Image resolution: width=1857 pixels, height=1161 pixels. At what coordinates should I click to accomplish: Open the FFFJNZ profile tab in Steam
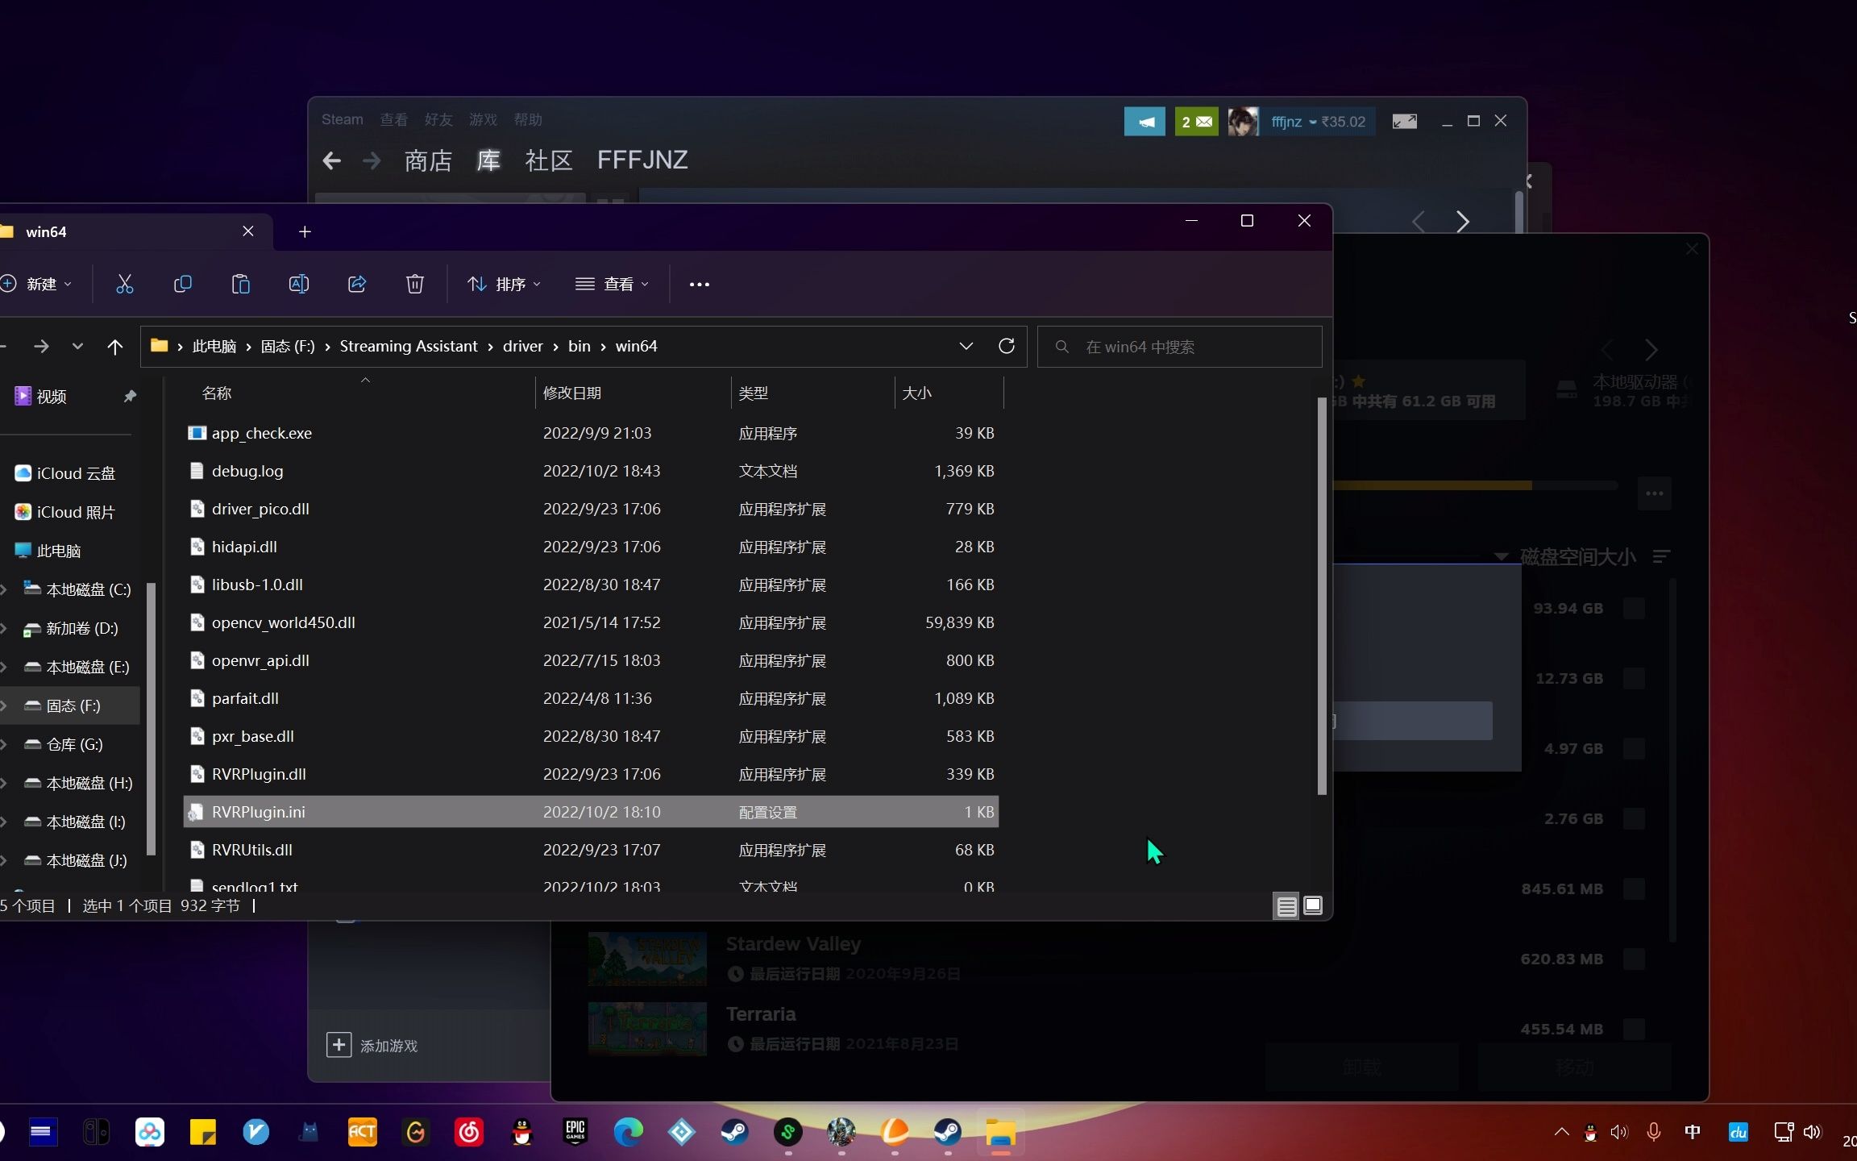[x=642, y=160]
